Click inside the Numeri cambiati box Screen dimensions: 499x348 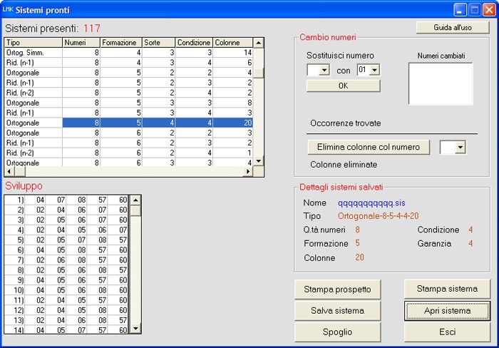click(441, 83)
